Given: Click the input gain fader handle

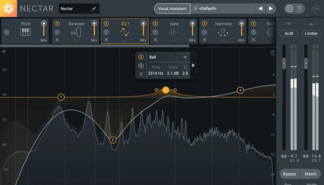Looking at the screenshot, I should [284, 64].
